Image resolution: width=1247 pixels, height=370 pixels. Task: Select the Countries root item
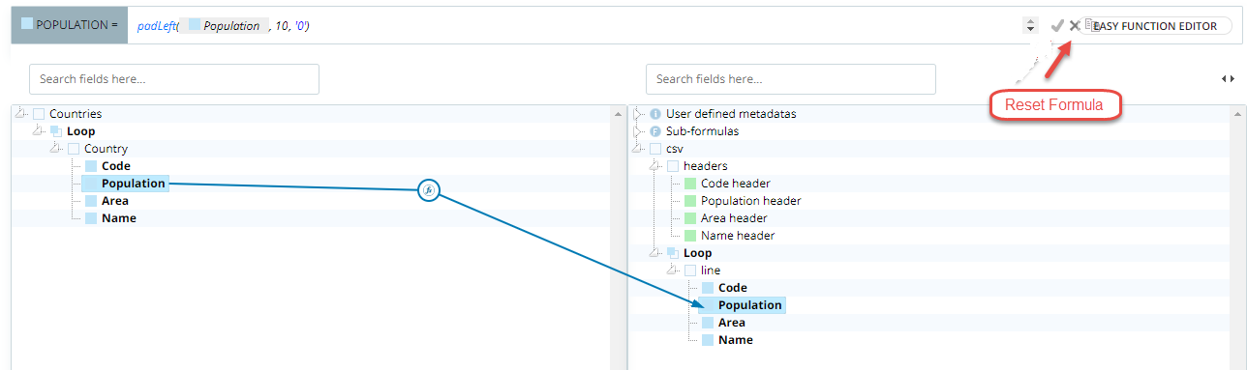76,114
